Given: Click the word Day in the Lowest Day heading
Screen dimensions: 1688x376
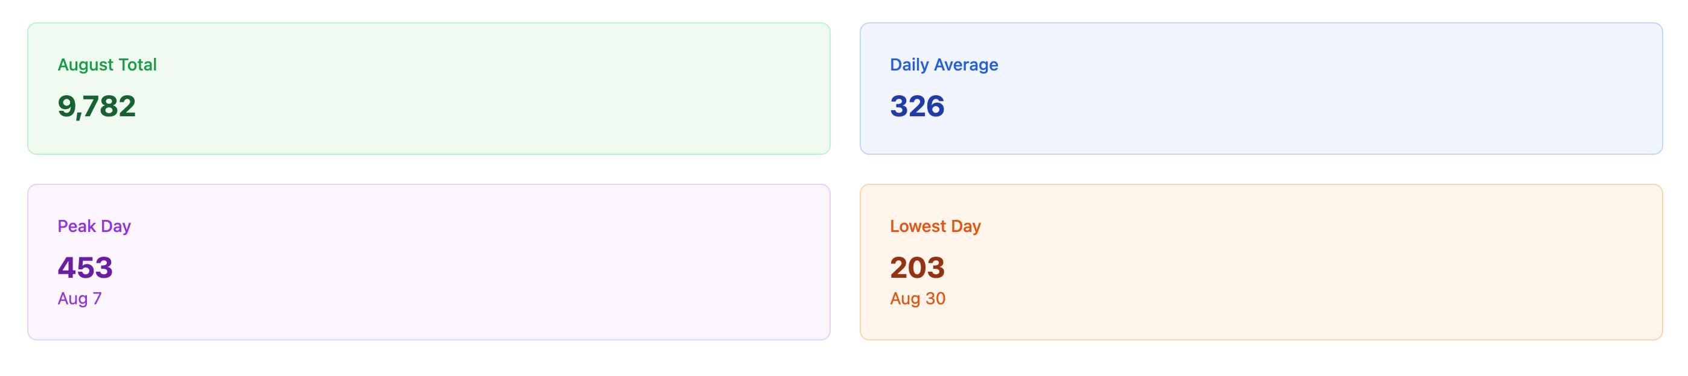Looking at the screenshot, I should (966, 227).
